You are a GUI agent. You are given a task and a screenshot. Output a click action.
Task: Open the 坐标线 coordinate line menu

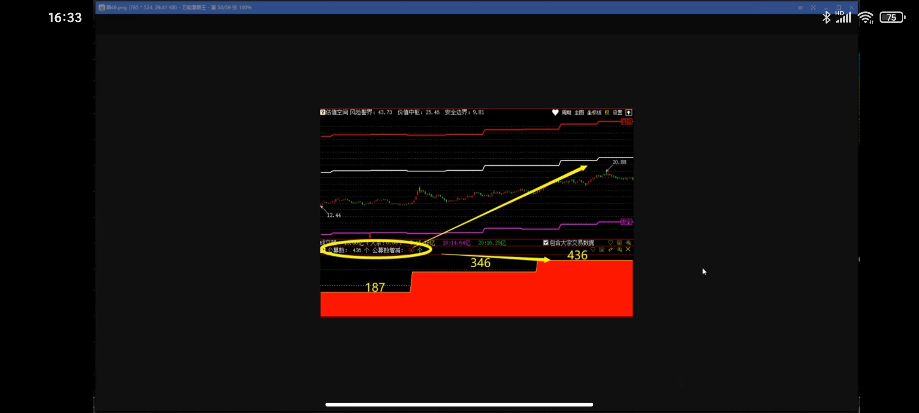594,112
